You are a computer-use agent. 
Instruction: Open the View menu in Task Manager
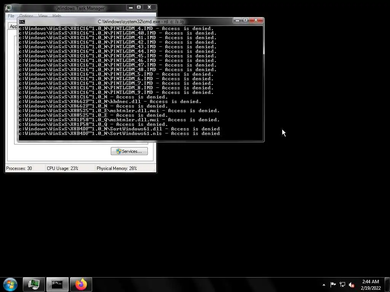pyautogui.click(x=43, y=16)
